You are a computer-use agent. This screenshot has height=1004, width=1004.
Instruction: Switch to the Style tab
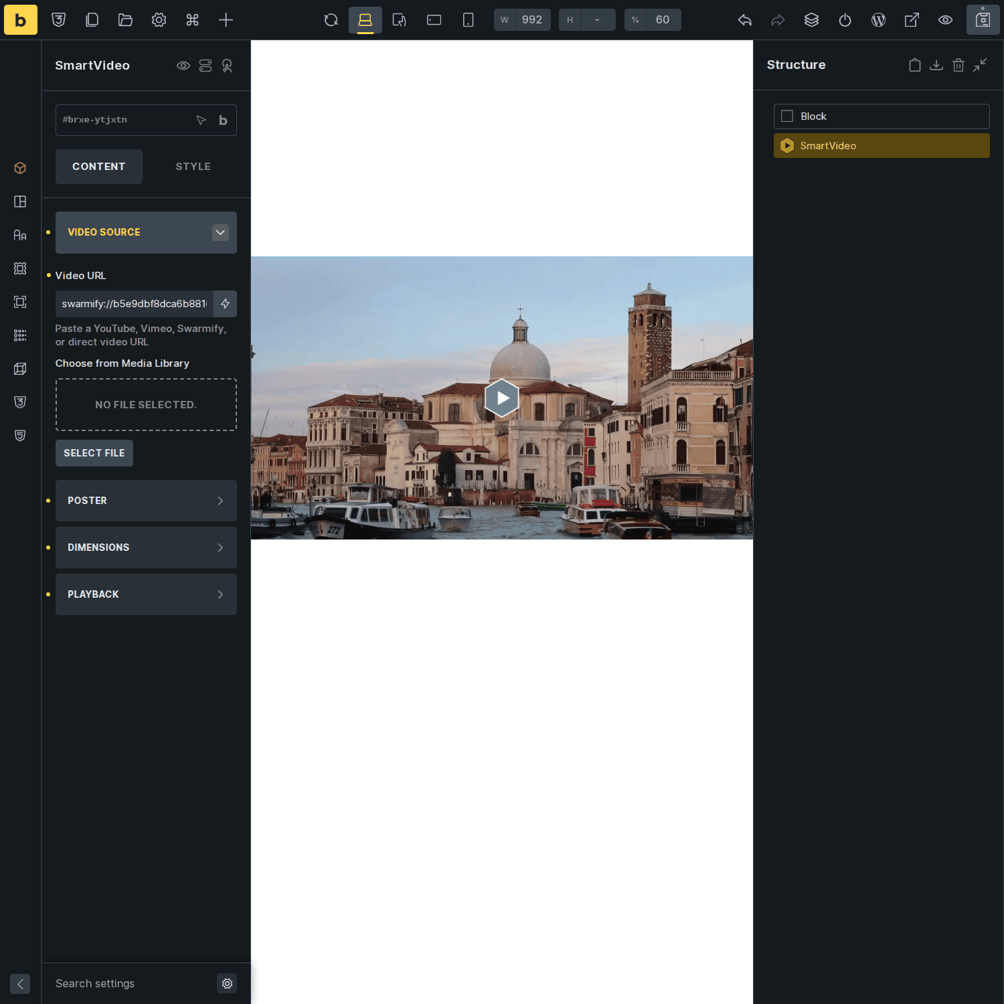(x=193, y=167)
